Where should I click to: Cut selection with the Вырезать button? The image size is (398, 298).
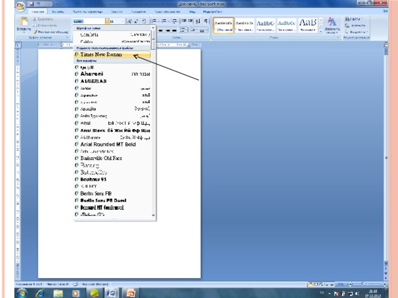pos(43,19)
